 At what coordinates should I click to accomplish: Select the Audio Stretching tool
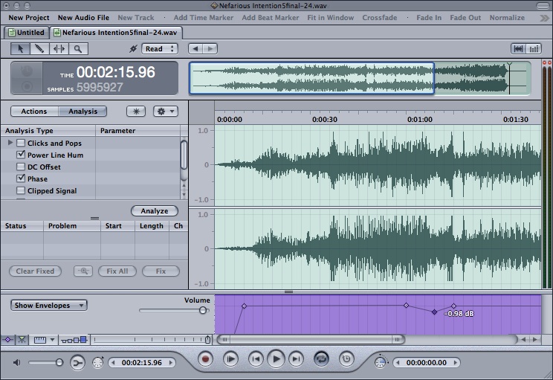[59, 48]
